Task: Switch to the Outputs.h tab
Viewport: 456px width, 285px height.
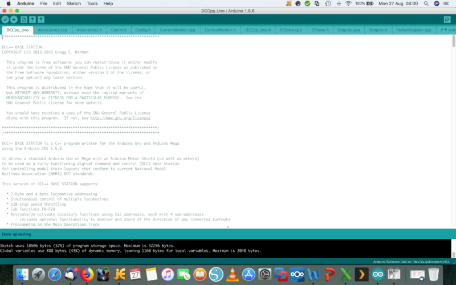Action: 378,30
